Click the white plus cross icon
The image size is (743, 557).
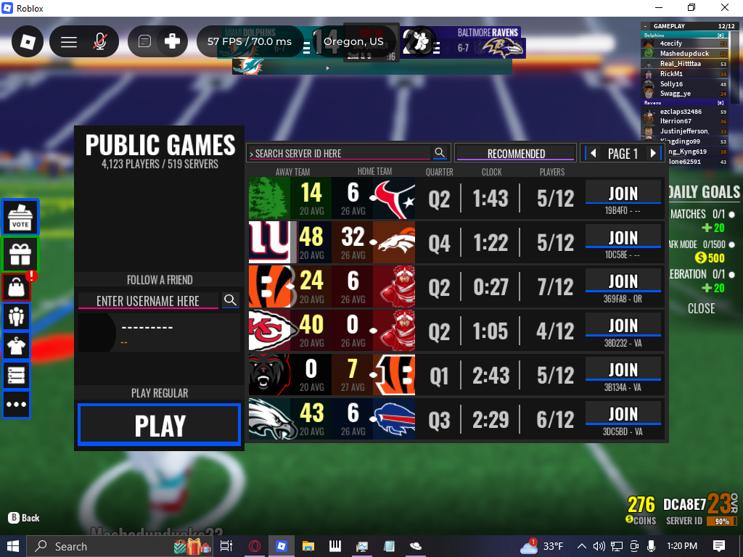click(x=172, y=41)
